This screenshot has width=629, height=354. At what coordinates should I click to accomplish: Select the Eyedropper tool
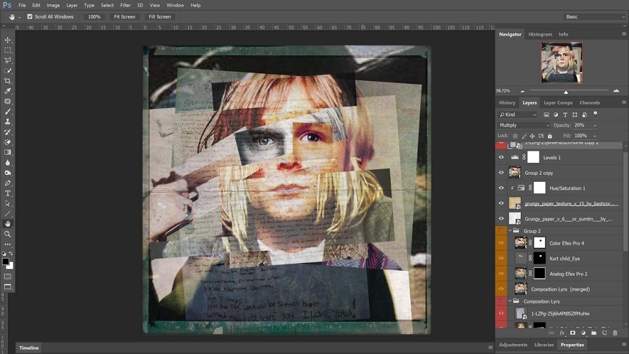[7, 91]
